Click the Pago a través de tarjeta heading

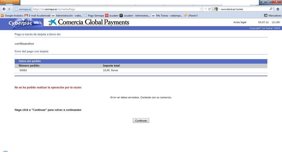(38, 34)
